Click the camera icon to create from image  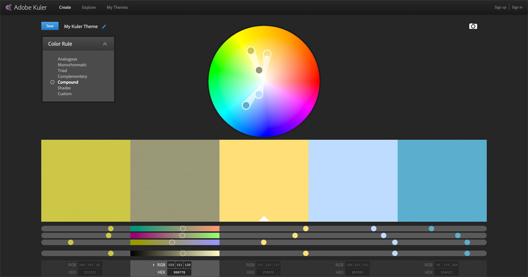click(x=473, y=26)
